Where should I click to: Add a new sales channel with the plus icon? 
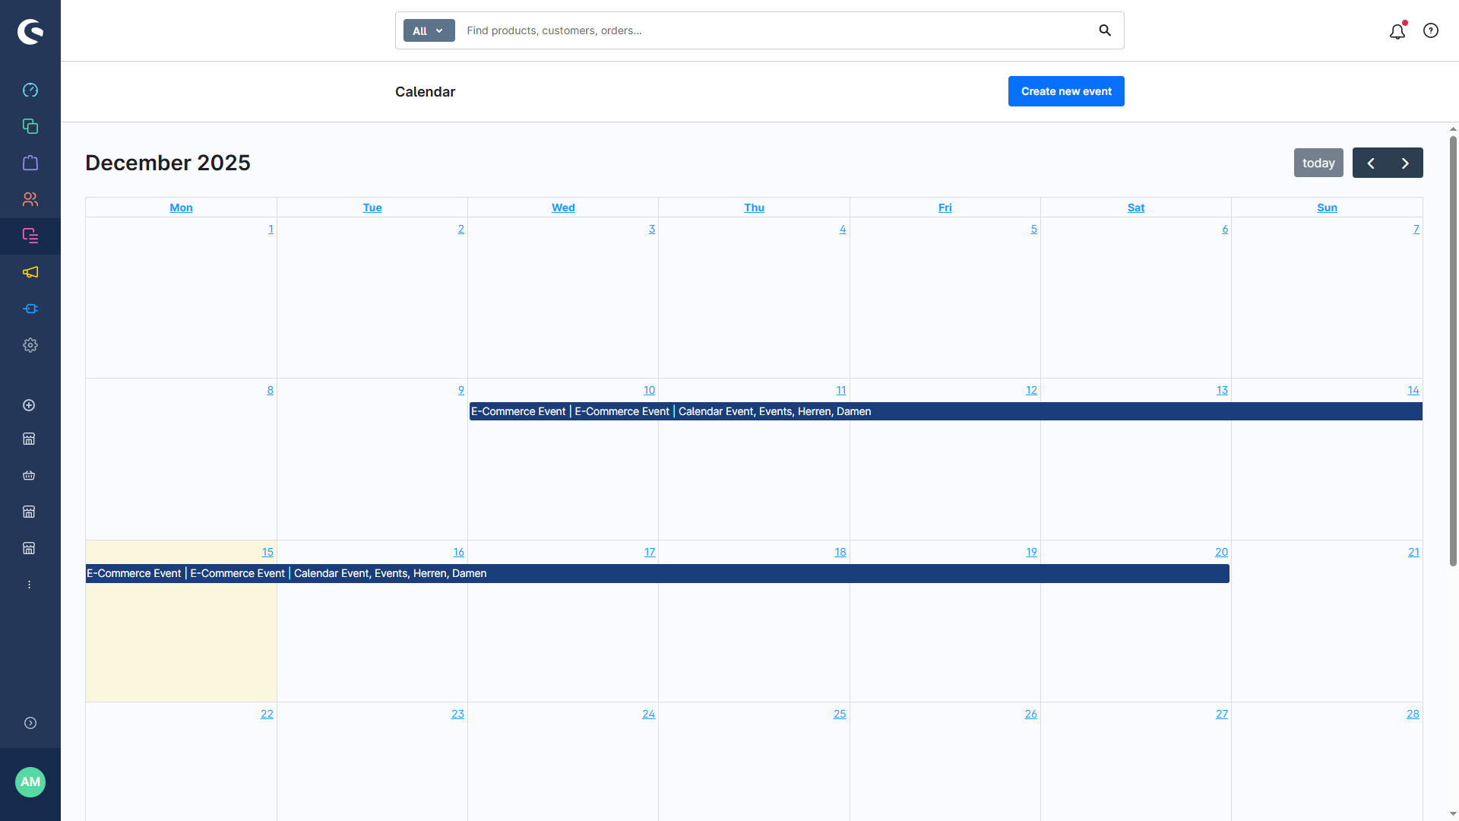[29, 405]
